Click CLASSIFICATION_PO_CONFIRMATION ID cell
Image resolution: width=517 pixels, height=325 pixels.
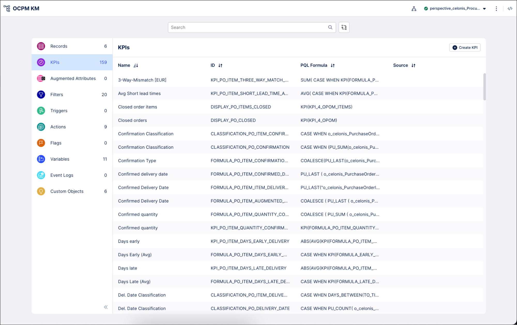tap(250, 147)
